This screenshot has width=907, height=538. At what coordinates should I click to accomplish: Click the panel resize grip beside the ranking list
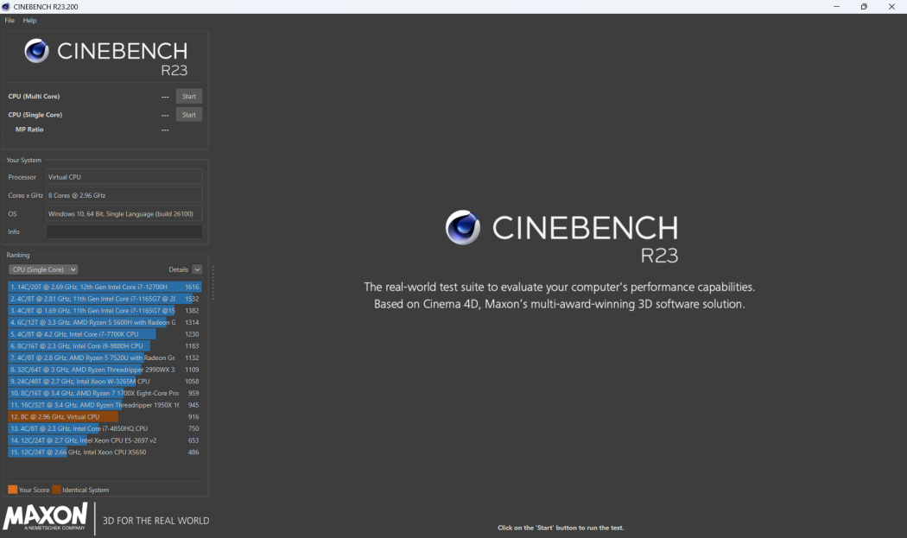(212, 282)
